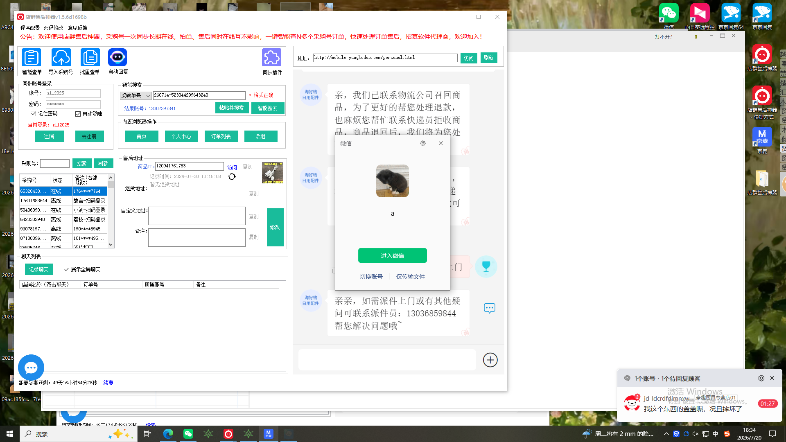Click the 注销 button
The width and height of the screenshot is (786, 442).
[49, 136]
